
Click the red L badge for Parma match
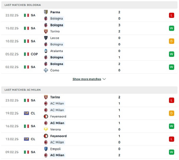(172, 15)
